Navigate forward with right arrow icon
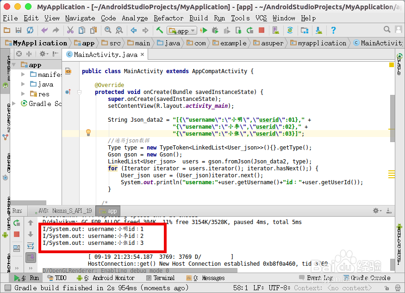The width and height of the screenshot is (405, 293). point(145,30)
